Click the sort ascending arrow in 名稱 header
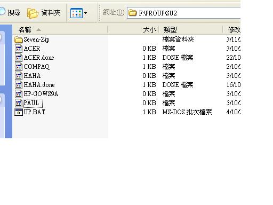Image resolution: width=273 pixels, height=205 pixels. (x=39, y=30)
